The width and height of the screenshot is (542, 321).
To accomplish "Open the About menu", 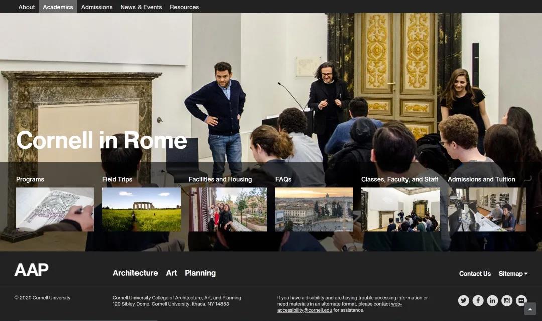I will (27, 7).
